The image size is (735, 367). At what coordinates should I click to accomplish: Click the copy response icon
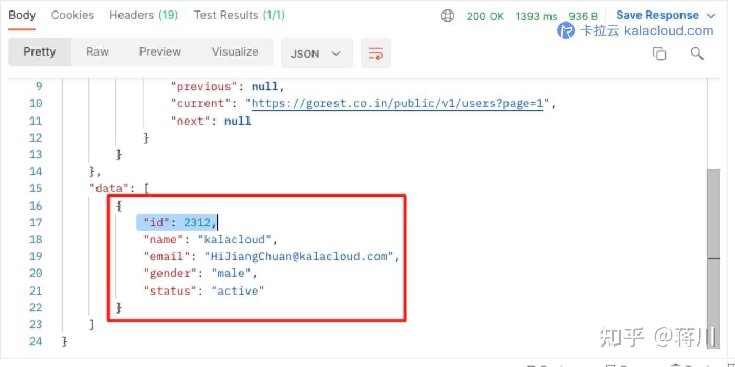(659, 53)
